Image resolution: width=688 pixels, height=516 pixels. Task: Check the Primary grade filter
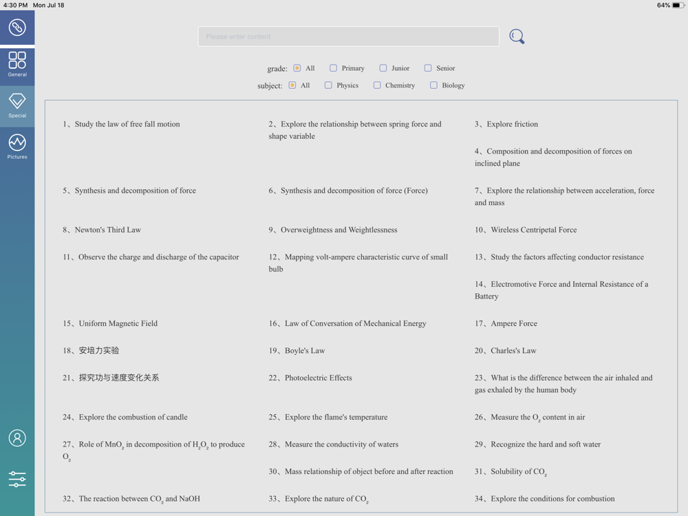coord(334,68)
